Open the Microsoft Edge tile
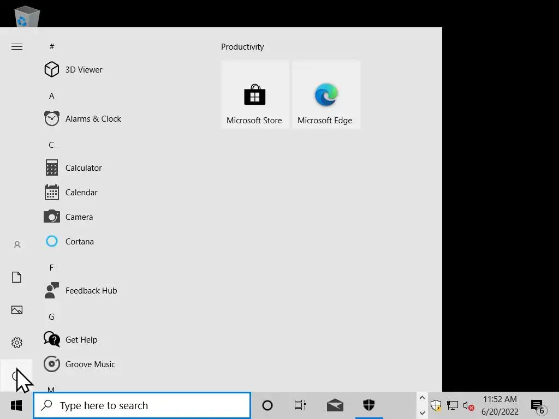 [x=326, y=94]
